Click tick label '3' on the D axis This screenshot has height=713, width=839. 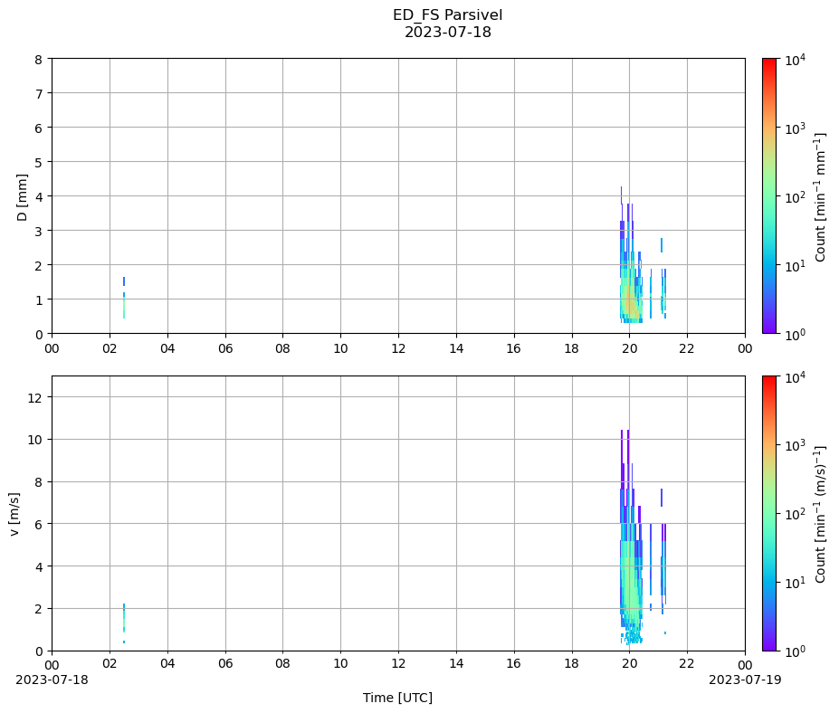(x=39, y=231)
